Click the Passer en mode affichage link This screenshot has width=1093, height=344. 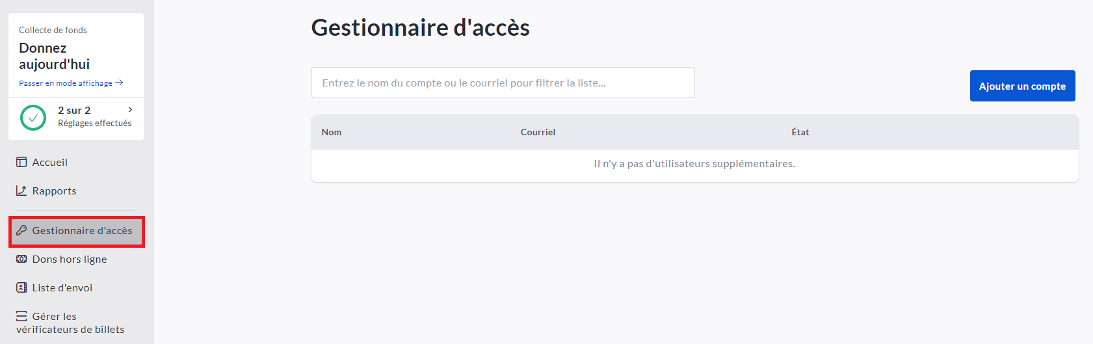[x=66, y=83]
